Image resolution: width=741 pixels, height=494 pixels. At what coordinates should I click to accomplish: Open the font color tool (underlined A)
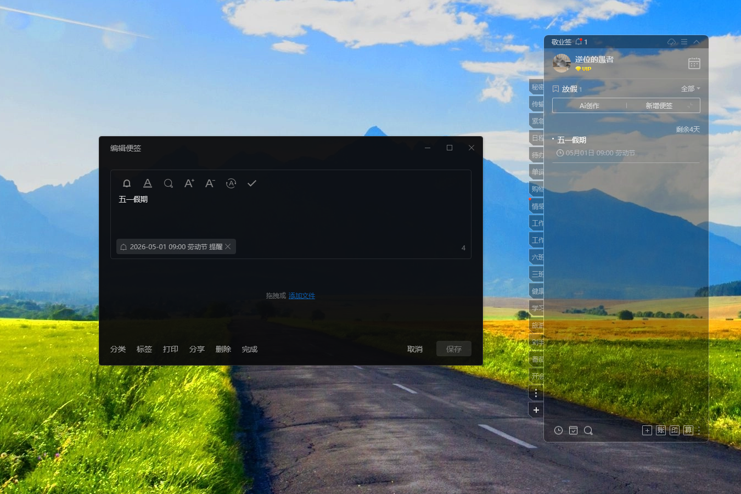(x=148, y=183)
